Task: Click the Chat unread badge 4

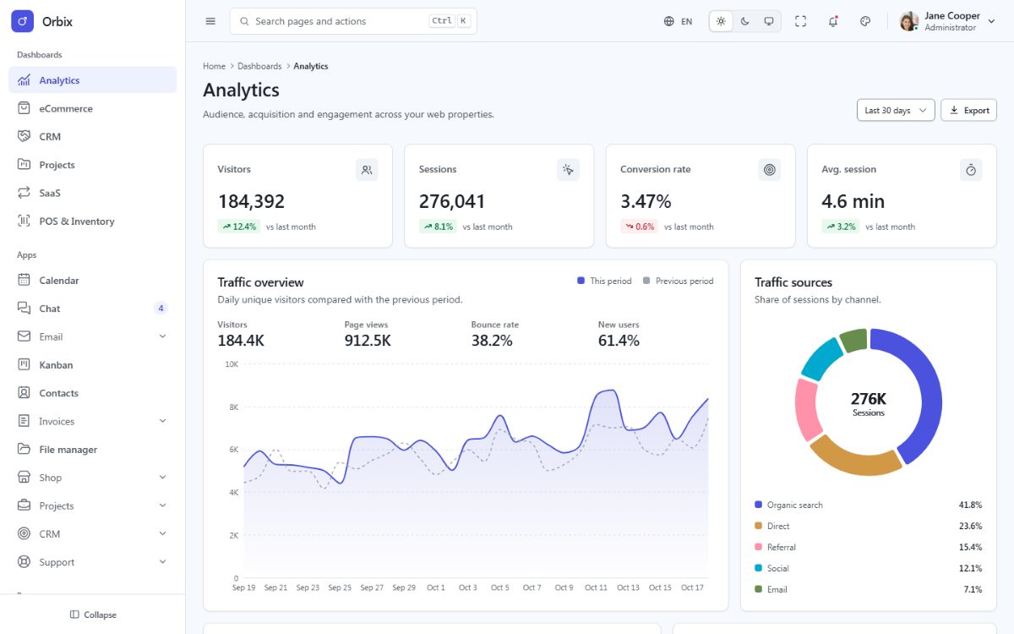Action: (161, 309)
